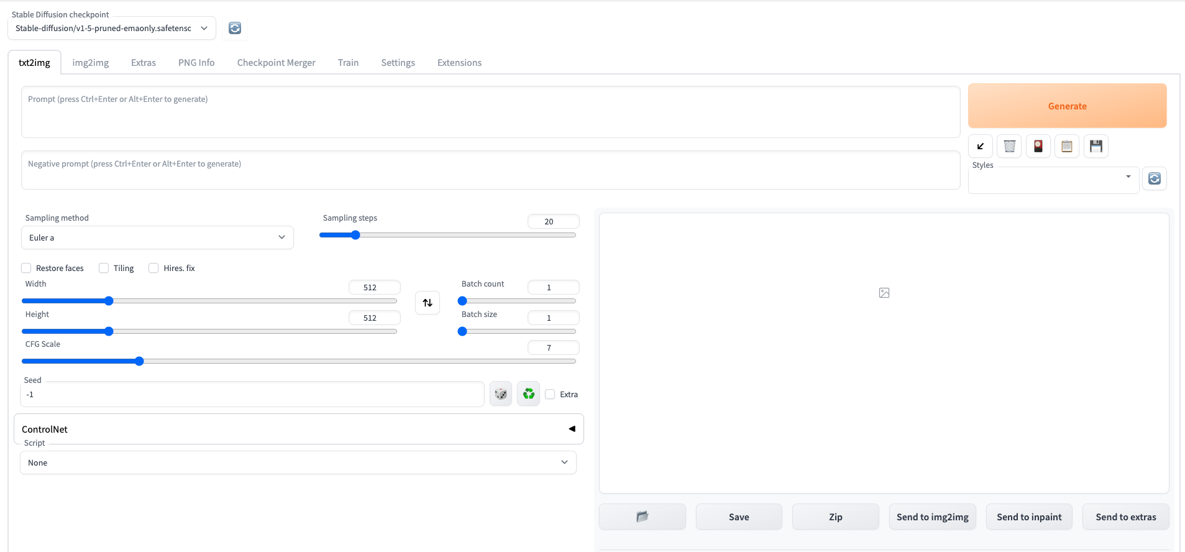The image size is (1185, 552).
Task: Click the green recycle reuse seed icon
Action: [x=529, y=394]
